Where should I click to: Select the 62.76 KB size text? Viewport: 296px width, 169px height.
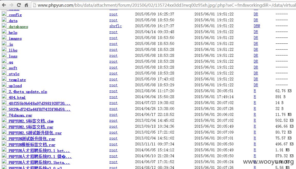284,91
